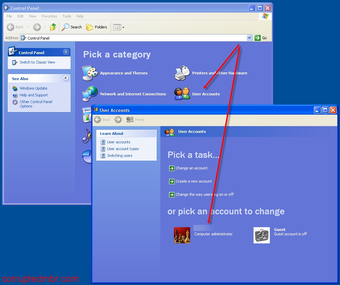340x285 pixels.
Task: Click the Printers and Other Hardware icon
Action: click(x=182, y=73)
